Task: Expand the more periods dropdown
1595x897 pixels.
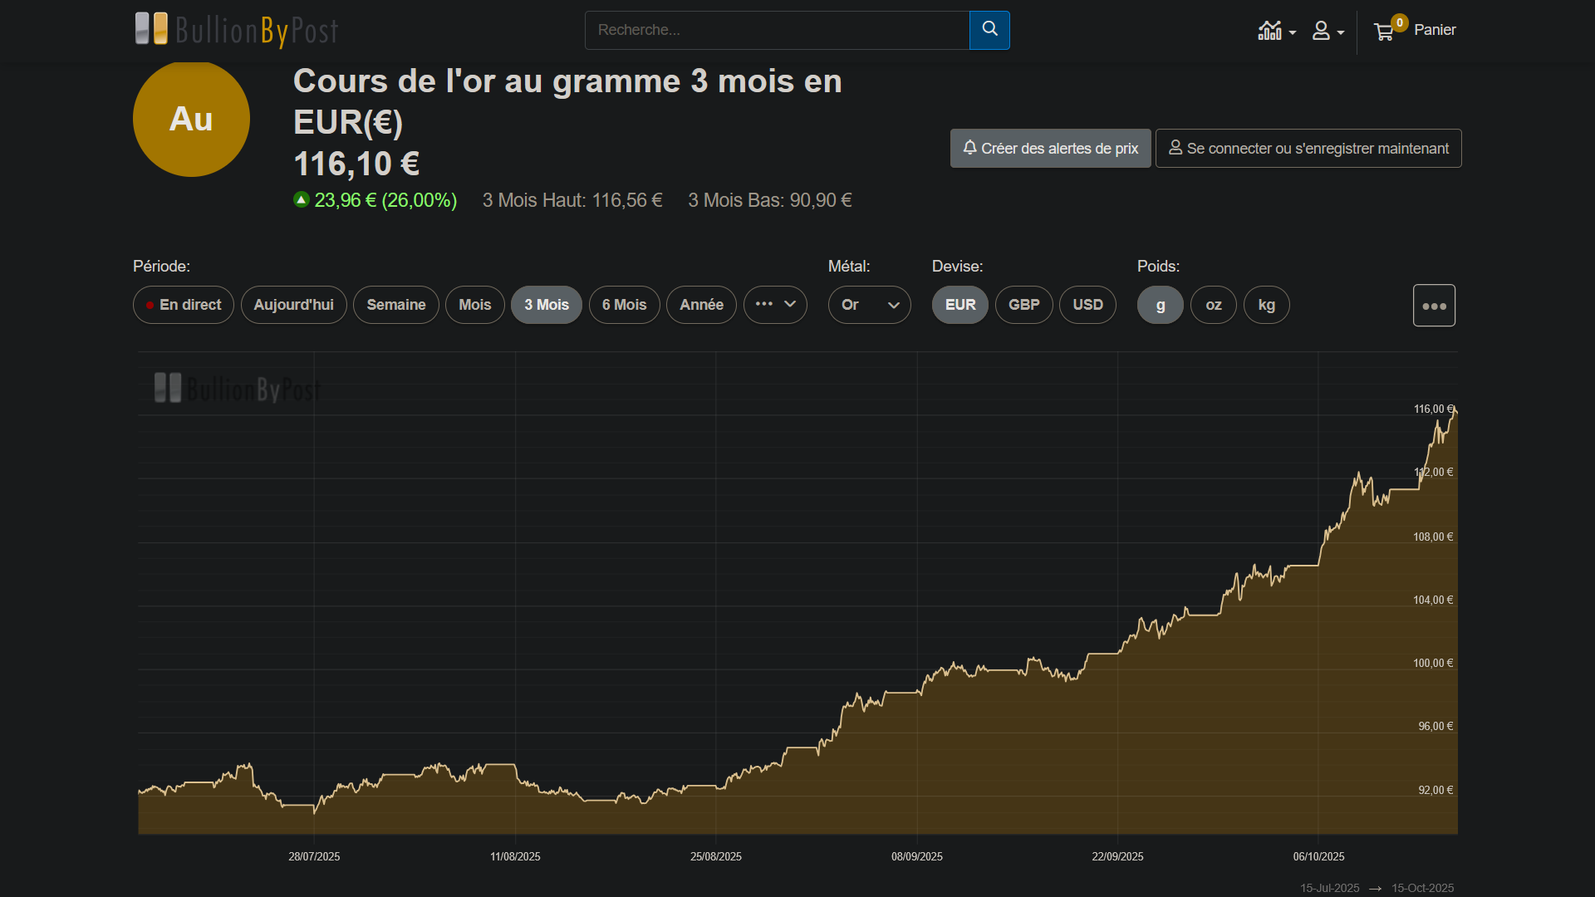Action: pyautogui.click(x=775, y=305)
